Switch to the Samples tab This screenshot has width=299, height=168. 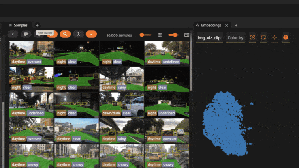[18, 25]
